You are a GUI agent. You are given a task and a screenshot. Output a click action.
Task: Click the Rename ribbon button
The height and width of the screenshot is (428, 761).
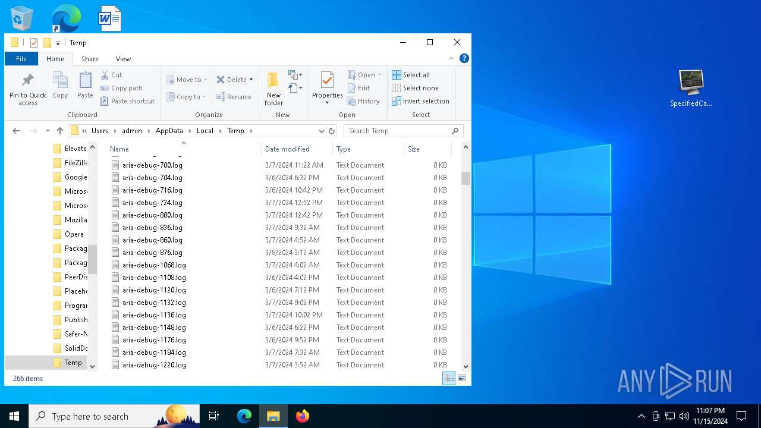click(234, 97)
